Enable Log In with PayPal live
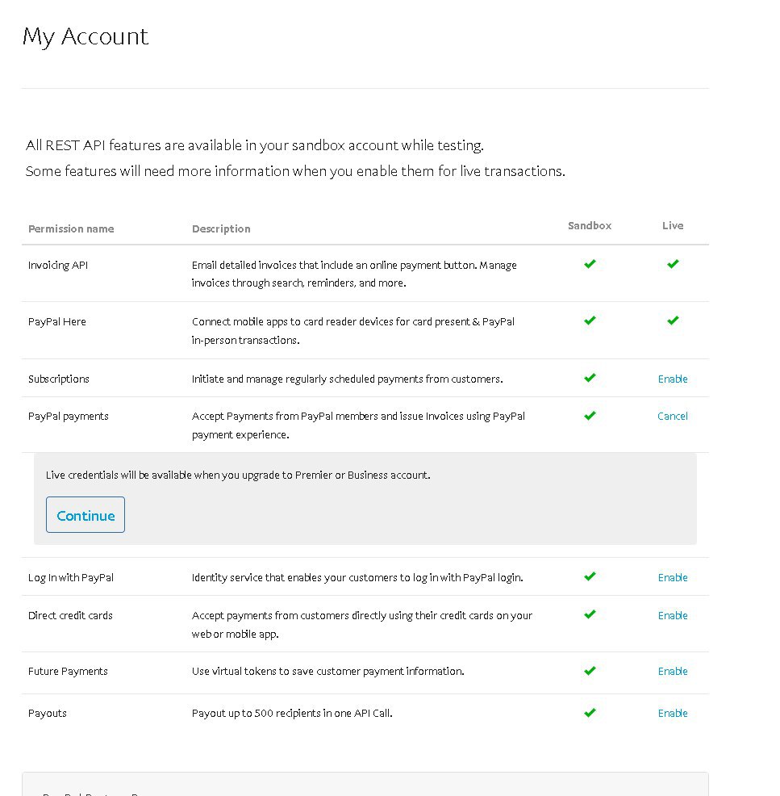780x796 pixels. pyautogui.click(x=673, y=578)
